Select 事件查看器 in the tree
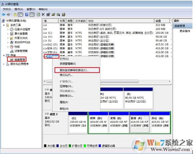The height and width of the screenshot is (154, 195). tap(21, 34)
